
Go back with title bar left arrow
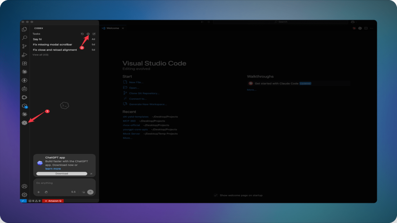(x=202, y=22)
